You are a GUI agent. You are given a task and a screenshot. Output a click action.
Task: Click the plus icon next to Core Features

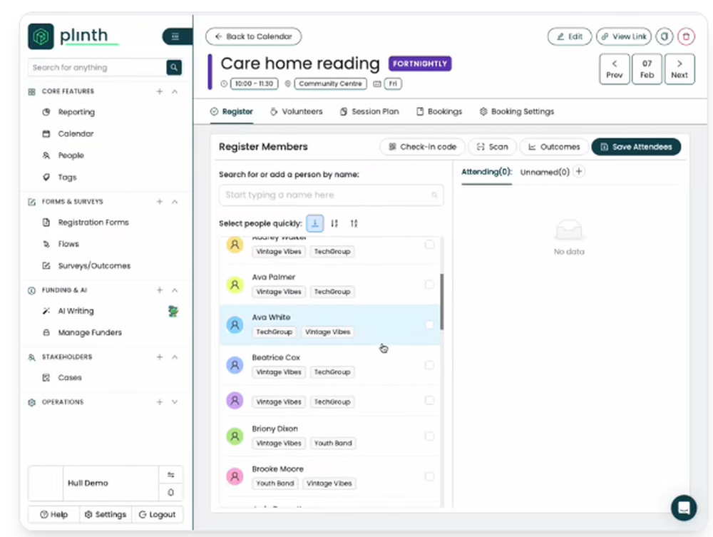coord(160,91)
